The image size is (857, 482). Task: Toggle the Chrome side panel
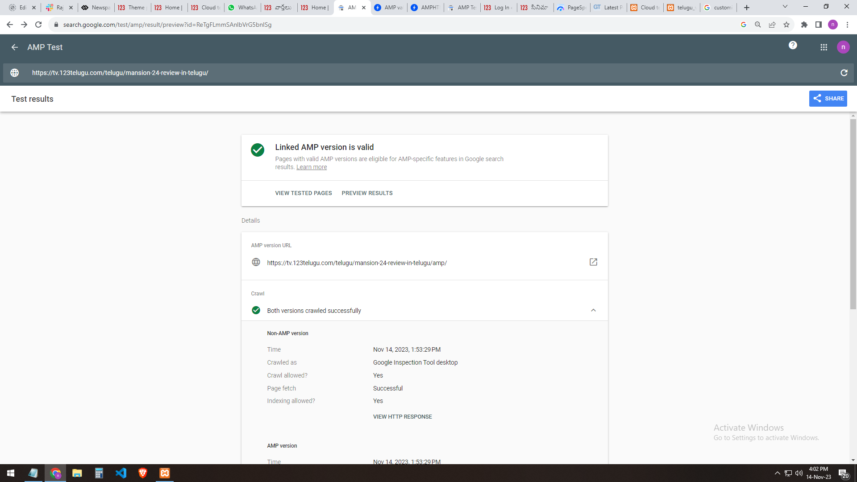[819, 25]
